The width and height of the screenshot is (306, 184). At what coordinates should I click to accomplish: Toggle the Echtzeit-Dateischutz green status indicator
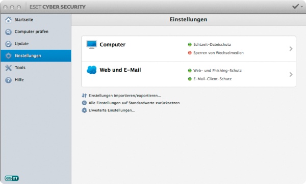(190, 45)
